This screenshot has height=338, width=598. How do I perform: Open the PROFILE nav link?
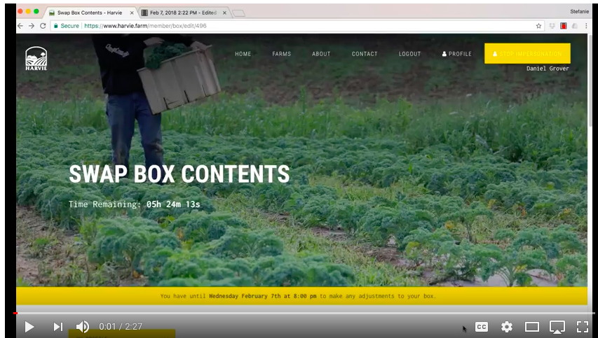point(457,54)
